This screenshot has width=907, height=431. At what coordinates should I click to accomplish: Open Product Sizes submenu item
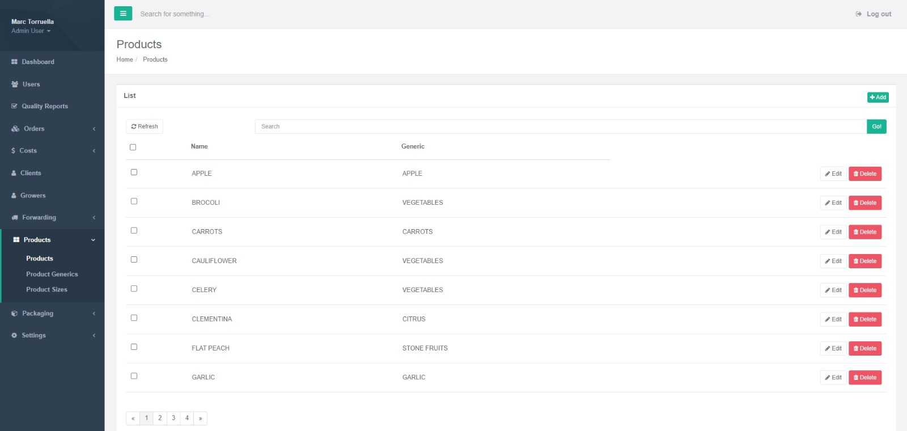pos(46,289)
